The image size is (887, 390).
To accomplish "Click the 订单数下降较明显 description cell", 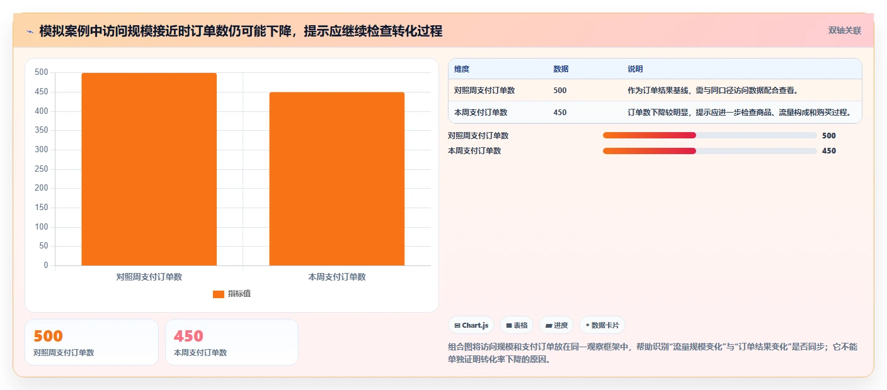I will pyautogui.click(x=740, y=113).
